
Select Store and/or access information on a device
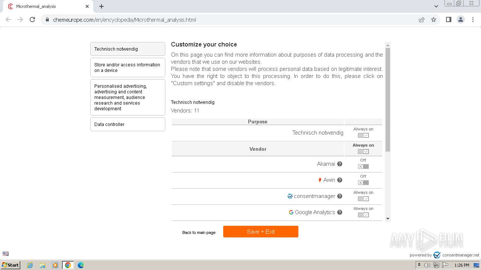pyautogui.click(x=128, y=67)
